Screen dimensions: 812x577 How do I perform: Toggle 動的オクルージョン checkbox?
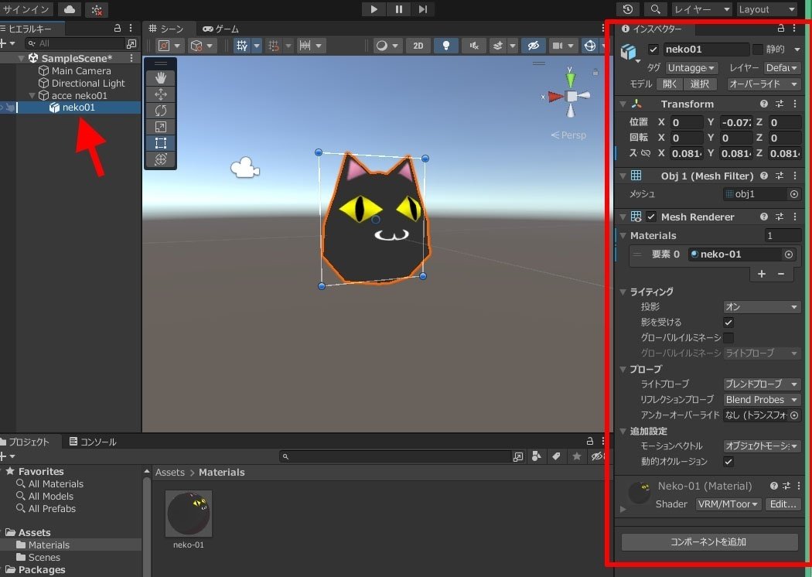point(728,461)
